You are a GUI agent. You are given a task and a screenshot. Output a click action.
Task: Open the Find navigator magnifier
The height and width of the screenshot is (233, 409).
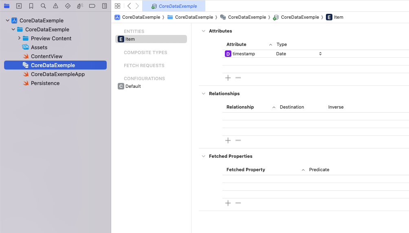click(43, 6)
